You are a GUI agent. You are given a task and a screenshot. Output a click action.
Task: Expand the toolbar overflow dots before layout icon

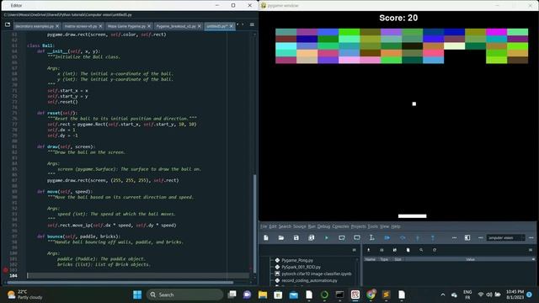454,237
